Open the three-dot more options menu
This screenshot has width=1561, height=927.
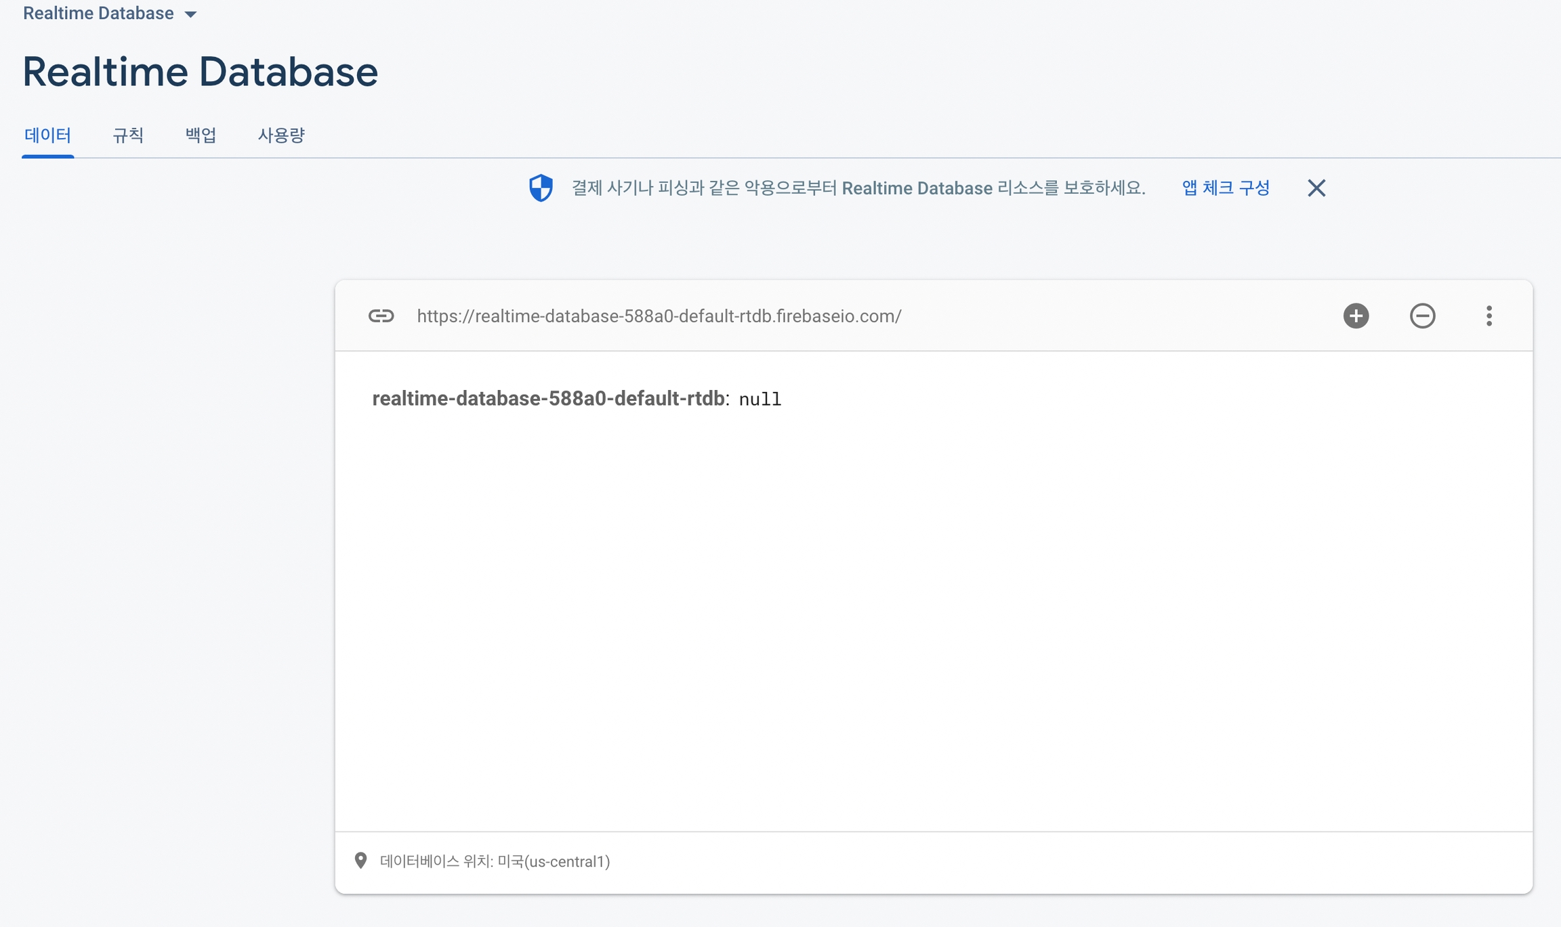click(x=1489, y=316)
